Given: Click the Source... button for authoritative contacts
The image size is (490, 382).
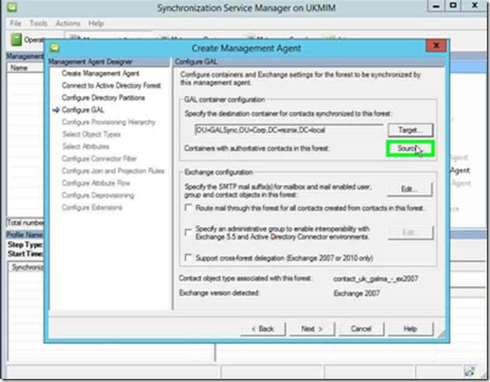Looking at the screenshot, I should click(410, 148).
